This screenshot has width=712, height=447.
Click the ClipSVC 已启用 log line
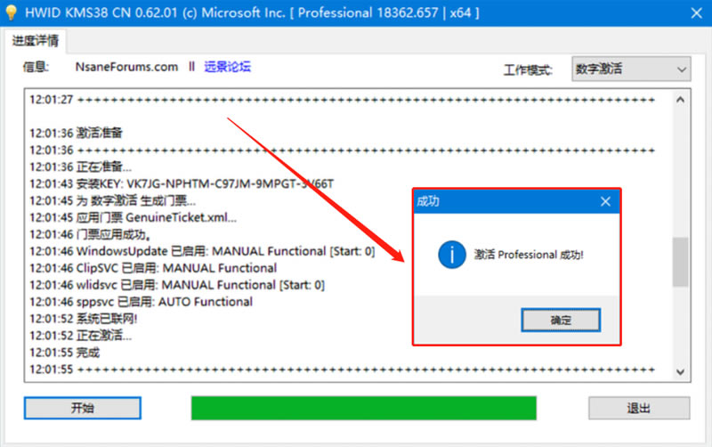click(x=153, y=268)
